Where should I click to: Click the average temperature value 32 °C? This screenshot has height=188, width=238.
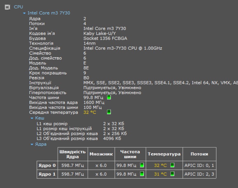[x=90, y=112]
